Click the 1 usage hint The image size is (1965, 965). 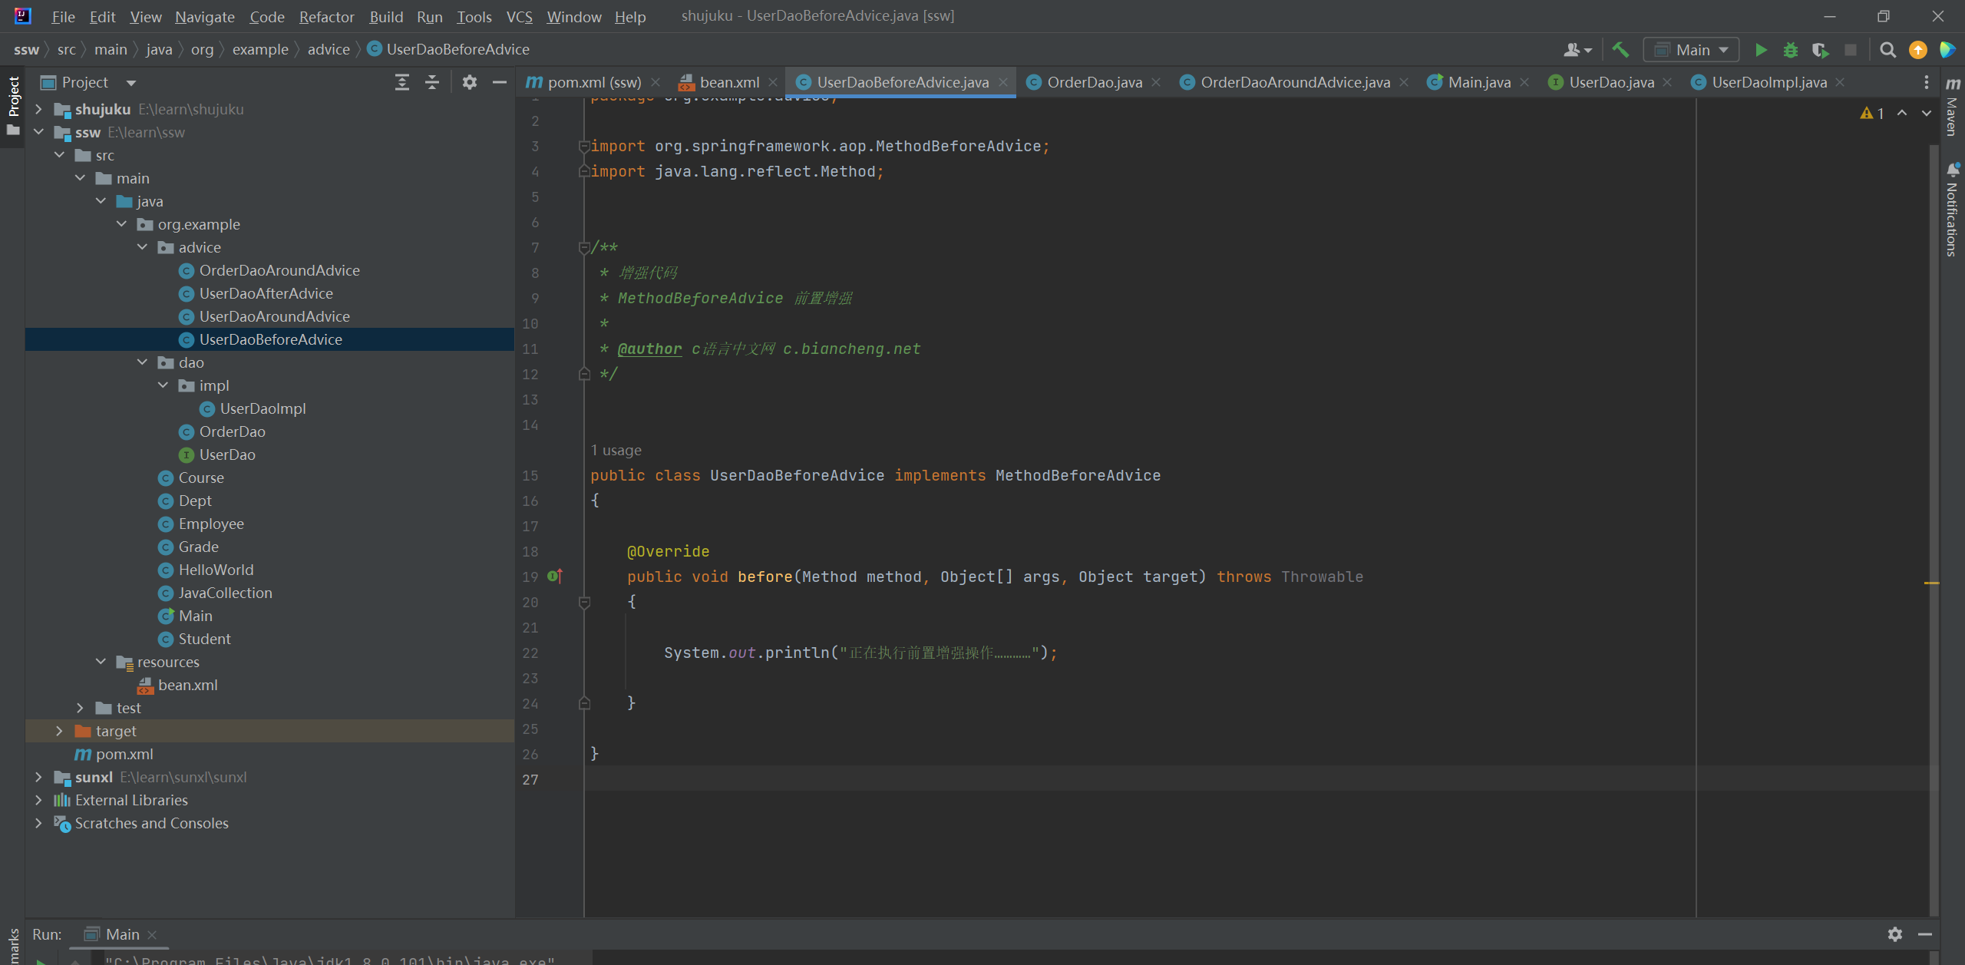(616, 451)
